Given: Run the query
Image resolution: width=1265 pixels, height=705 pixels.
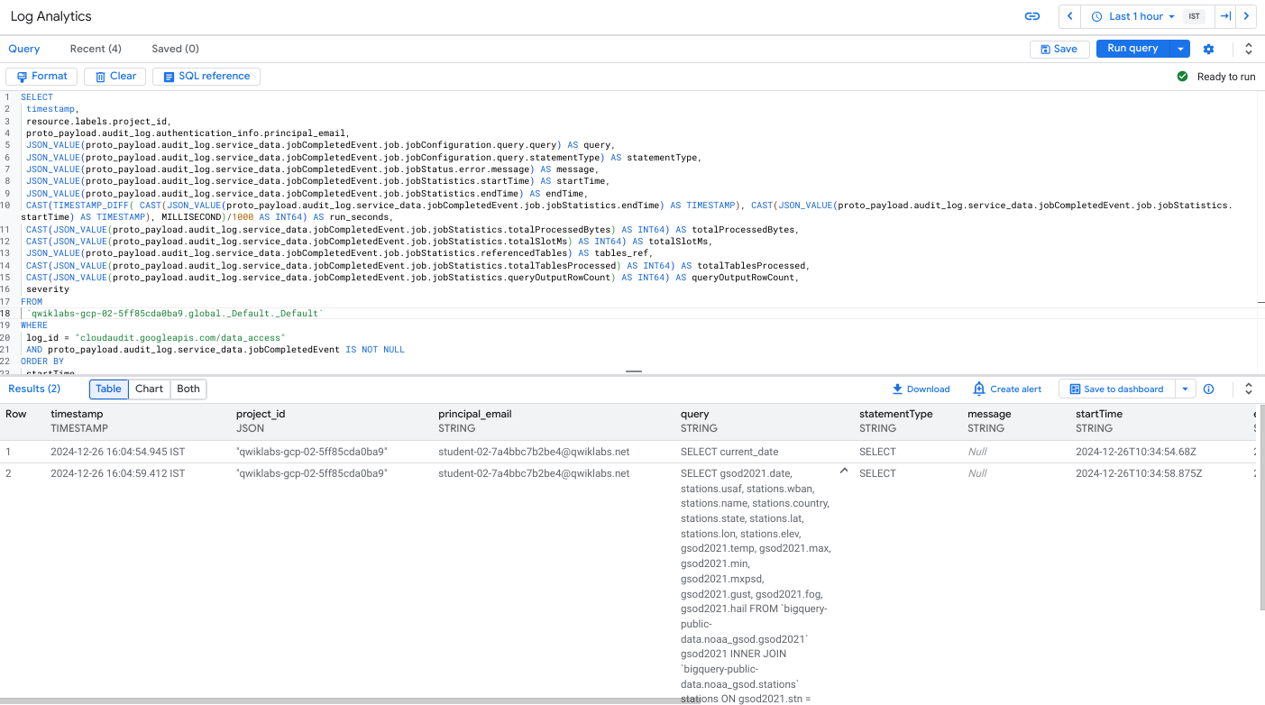Looking at the screenshot, I should [x=1132, y=49].
